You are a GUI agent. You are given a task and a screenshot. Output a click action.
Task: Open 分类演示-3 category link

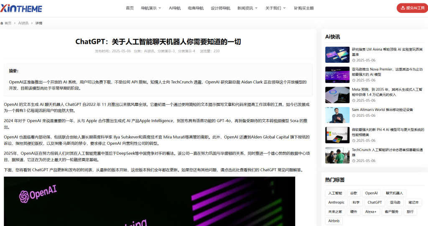pos(166,51)
